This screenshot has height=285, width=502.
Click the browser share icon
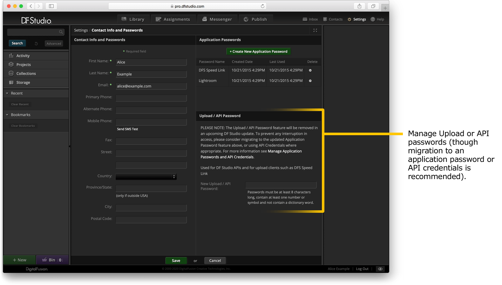359,6
